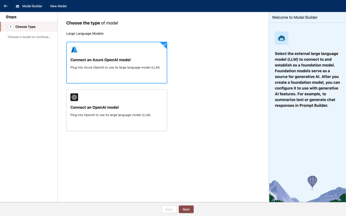Click the Model Builder icon in header
This screenshot has width=346, height=216.
coord(18,6)
